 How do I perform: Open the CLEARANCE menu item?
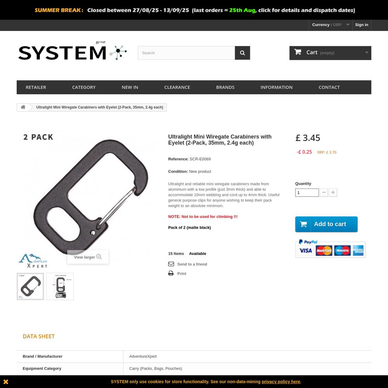pos(177,87)
